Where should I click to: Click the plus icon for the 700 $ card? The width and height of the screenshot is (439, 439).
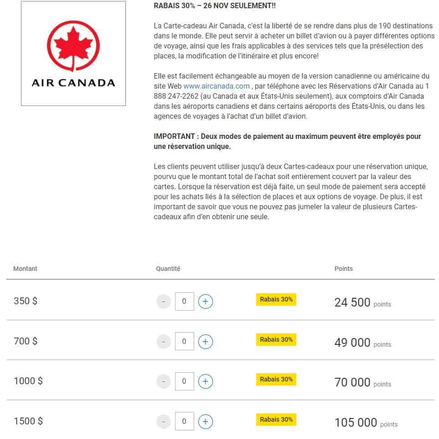click(x=205, y=341)
